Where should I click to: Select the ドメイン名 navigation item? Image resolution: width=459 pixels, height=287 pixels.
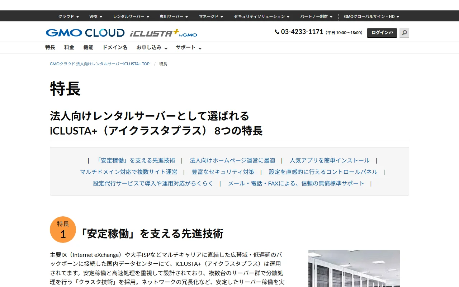tap(115, 47)
